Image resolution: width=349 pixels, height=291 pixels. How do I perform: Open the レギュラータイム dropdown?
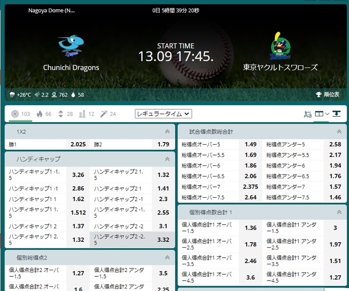coord(163,114)
